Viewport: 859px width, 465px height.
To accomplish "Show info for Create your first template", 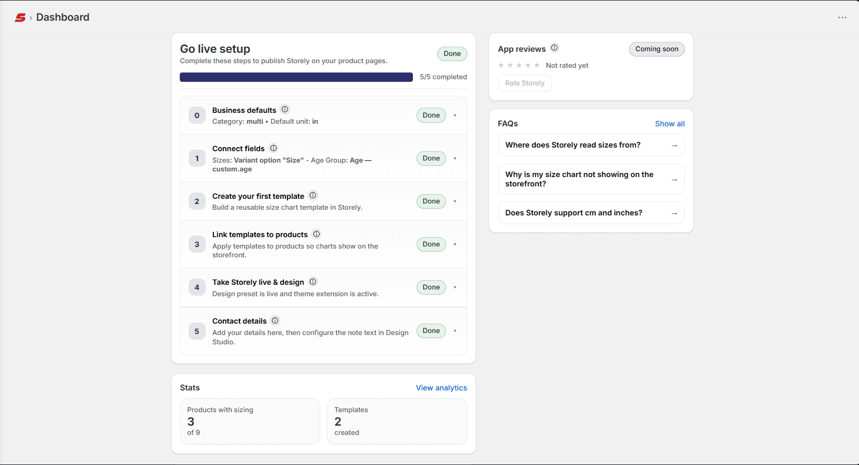I will click(313, 195).
